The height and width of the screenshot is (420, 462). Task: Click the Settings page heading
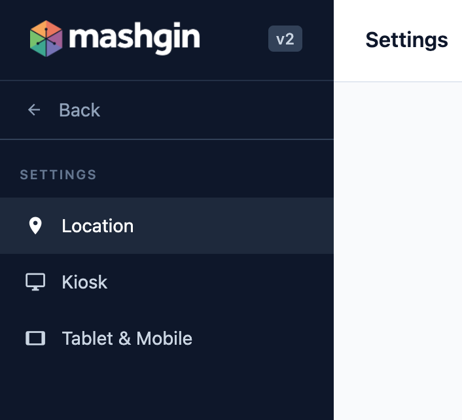[406, 40]
